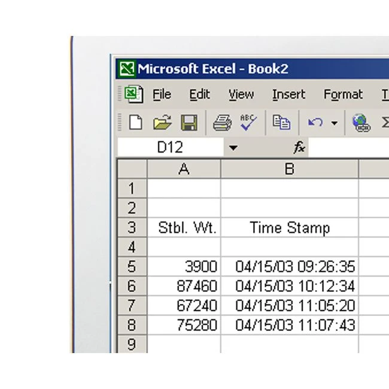Viewport: 389px width, 389px height.
Task: Print the sheet with the printer icon
Action: tap(222, 123)
